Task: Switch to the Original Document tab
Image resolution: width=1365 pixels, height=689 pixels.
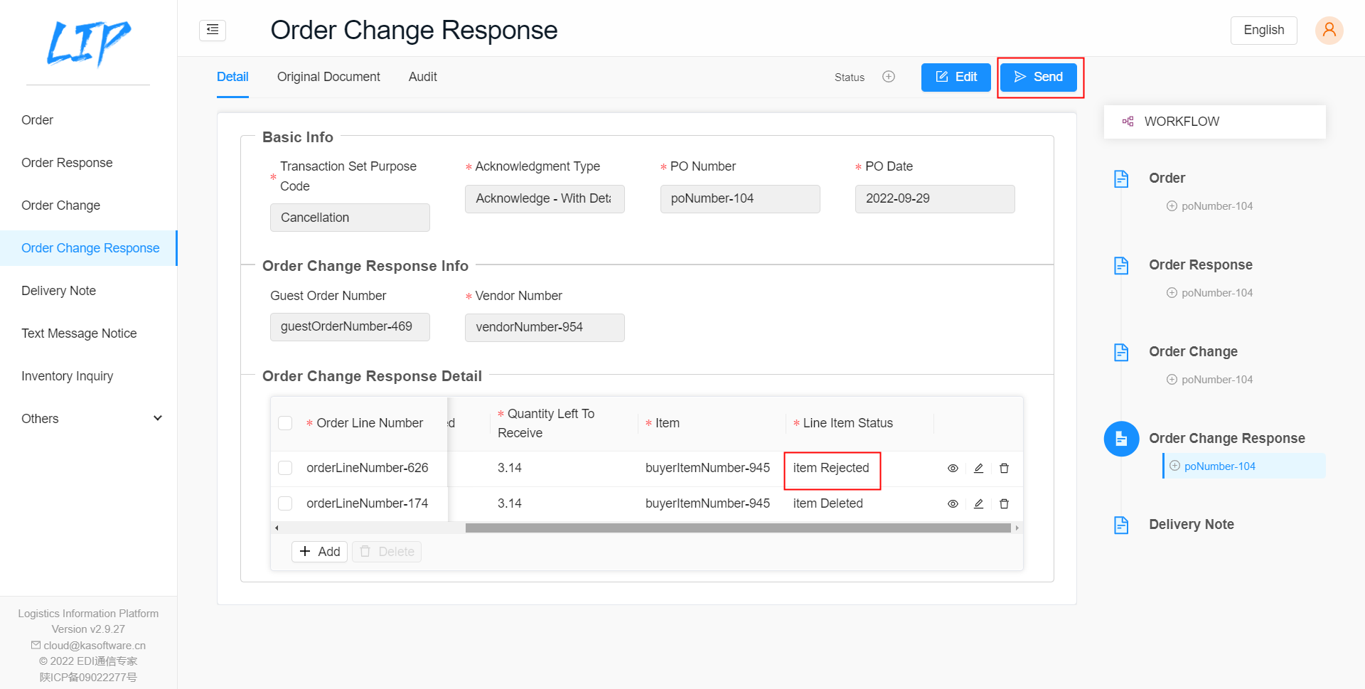Action: [x=328, y=77]
